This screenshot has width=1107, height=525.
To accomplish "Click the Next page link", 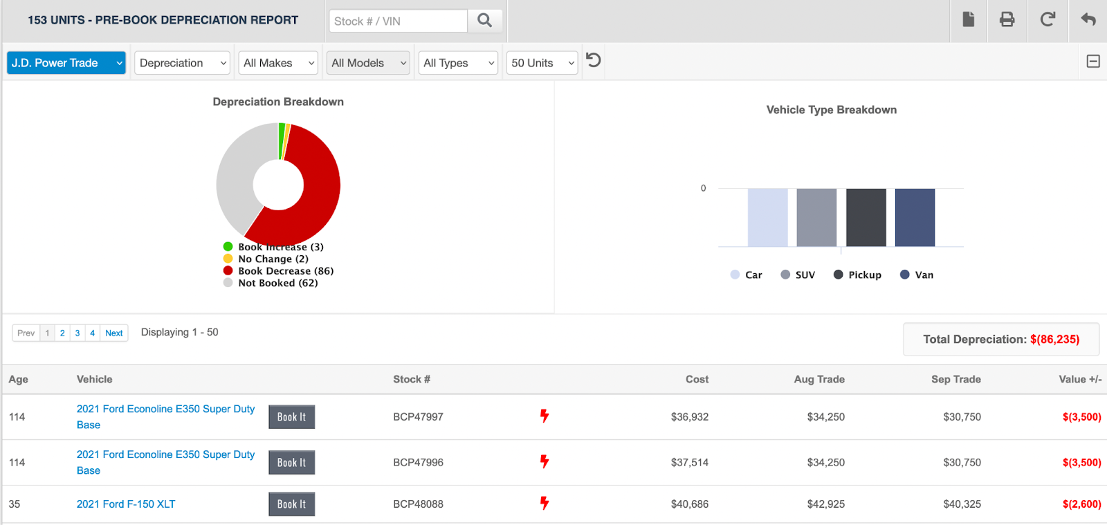I will tap(114, 333).
